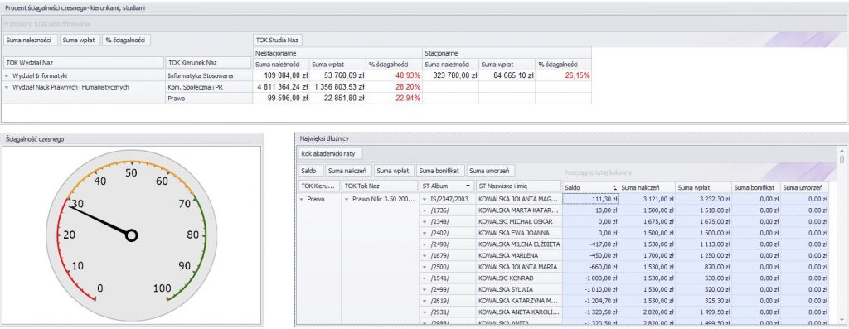The width and height of the screenshot is (849, 329).
Task: Select KOWALSKI MICHAŁ OSKAR row
Action: pos(518,221)
